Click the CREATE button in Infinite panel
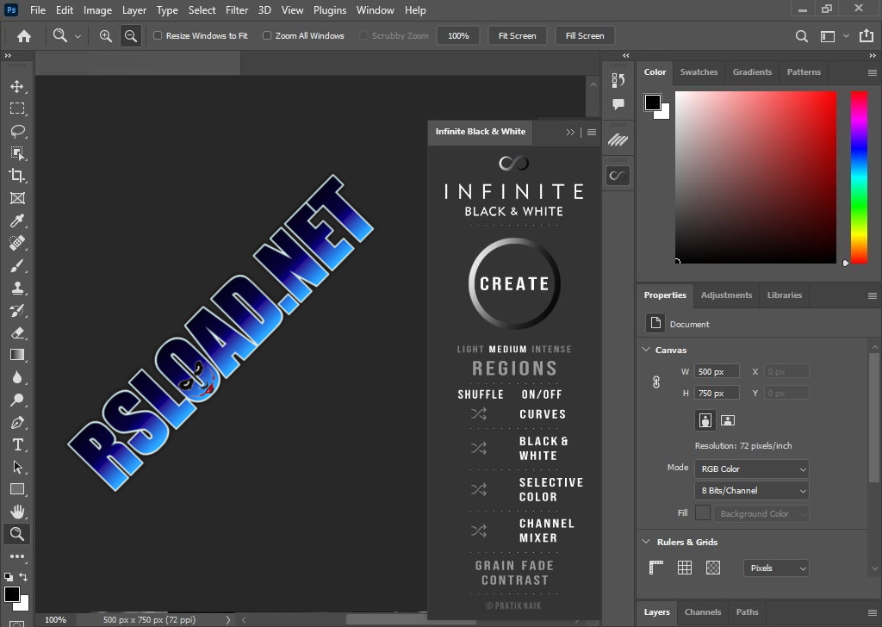Image resolution: width=882 pixels, height=627 pixels. (514, 284)
